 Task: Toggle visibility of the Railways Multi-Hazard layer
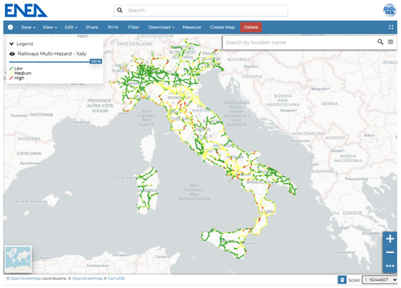point(12,54)
